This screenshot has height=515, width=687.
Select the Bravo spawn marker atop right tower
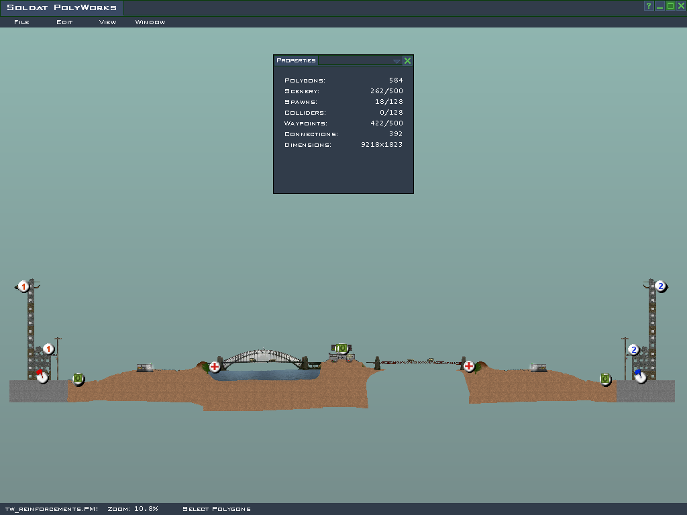[x=660, y=286]
